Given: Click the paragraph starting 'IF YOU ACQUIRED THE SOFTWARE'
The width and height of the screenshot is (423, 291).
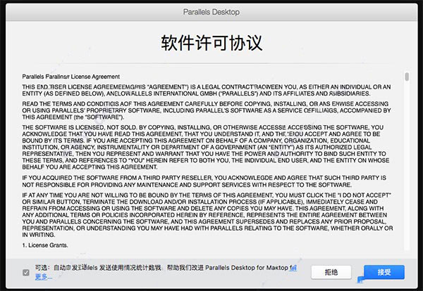Looking at the screenshot, I should 204,181.
